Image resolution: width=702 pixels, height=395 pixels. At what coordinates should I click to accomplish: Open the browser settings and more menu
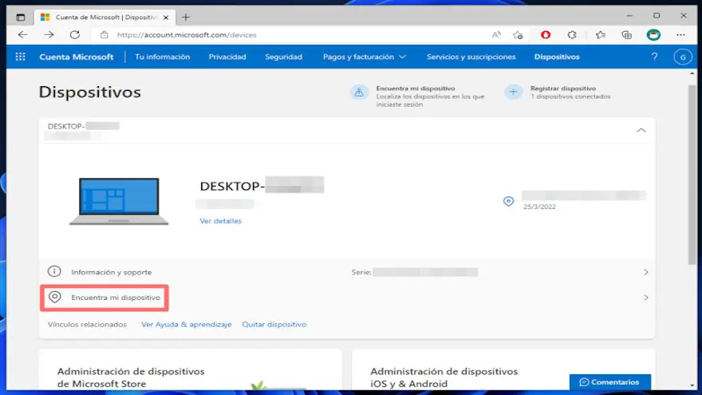point(680,35)
